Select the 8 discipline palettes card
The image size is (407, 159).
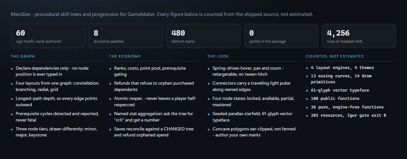126,36
